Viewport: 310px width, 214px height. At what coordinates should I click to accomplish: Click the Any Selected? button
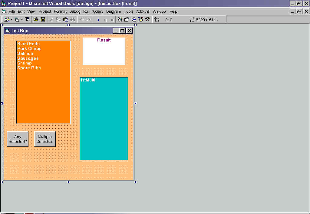click(x=18, y=139)
